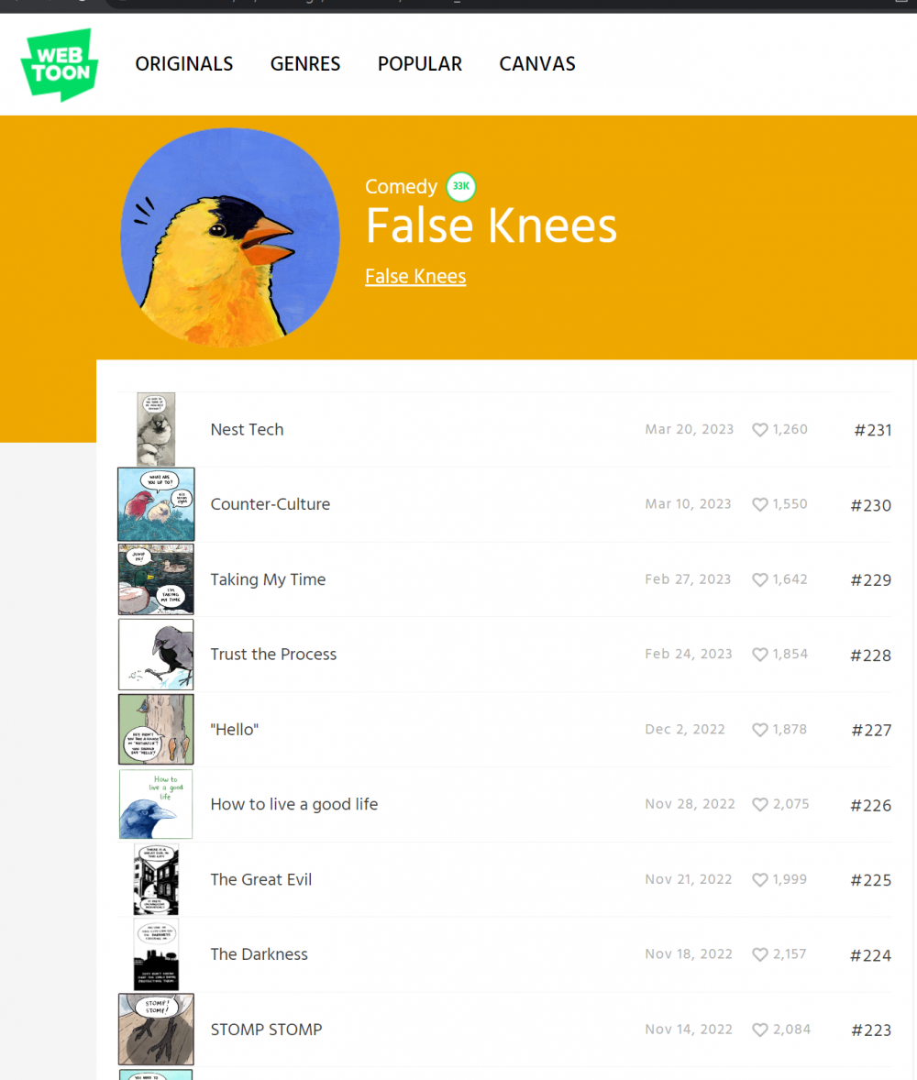Click heart icon for The Great Evil

(x=760, y=880)
